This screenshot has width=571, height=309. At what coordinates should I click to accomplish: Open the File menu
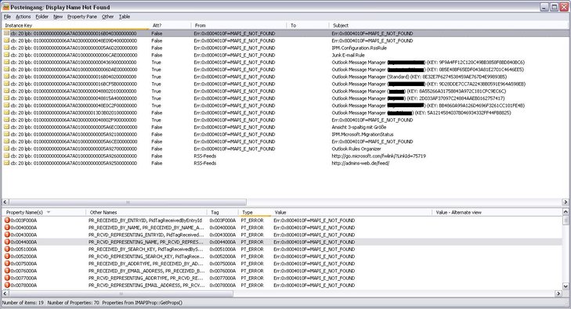click(7, 16)
